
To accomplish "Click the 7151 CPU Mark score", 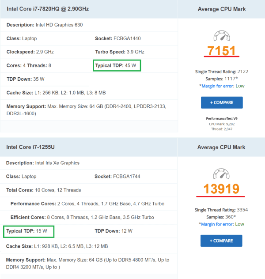I will 222,51.
